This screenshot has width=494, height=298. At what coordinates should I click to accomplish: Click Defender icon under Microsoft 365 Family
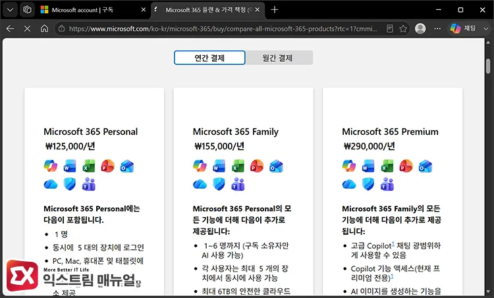coord(219,184)
